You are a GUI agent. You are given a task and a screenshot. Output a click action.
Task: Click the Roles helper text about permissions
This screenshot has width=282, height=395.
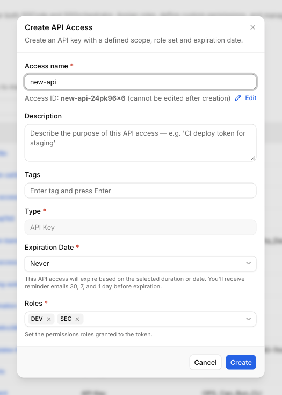[89, 334]
